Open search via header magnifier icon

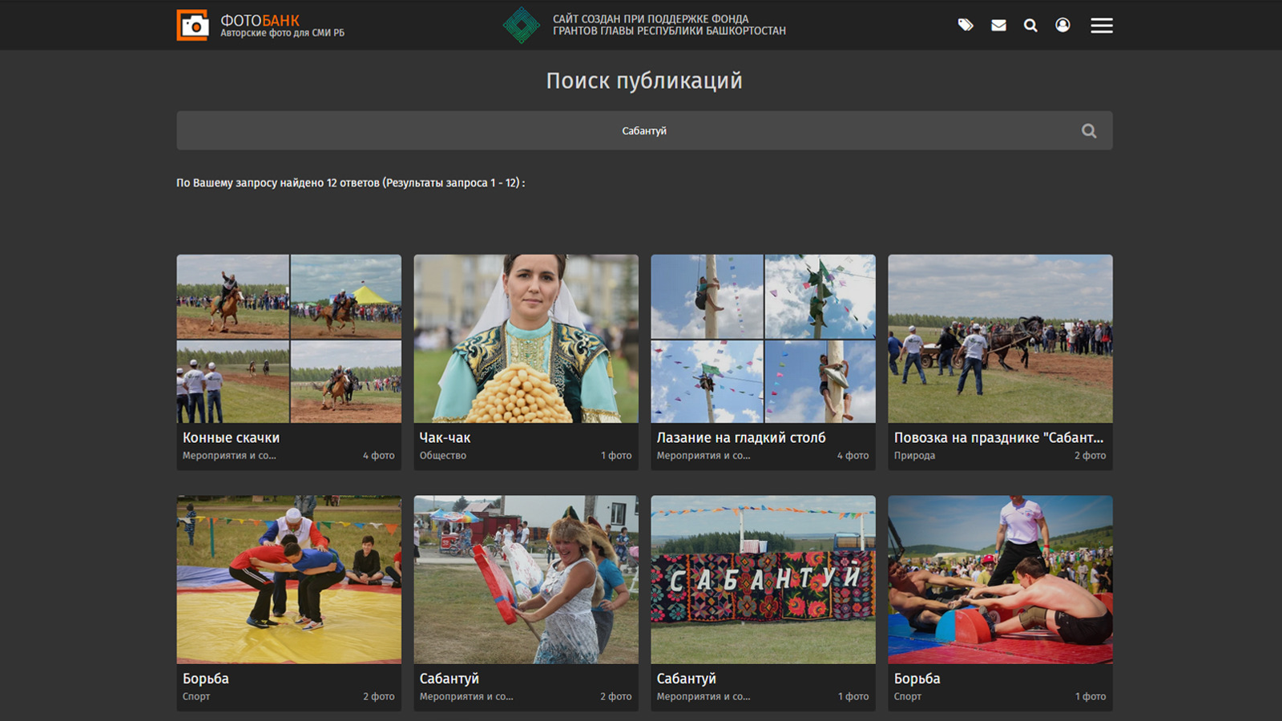(x=1030, y=26)
